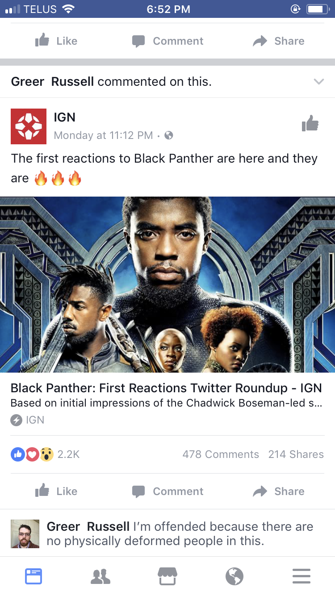Like the Black Panther post

click(x=56, y=491)
